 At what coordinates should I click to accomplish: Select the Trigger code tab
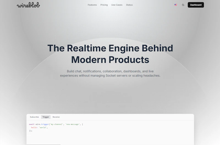tap(46, 117)
